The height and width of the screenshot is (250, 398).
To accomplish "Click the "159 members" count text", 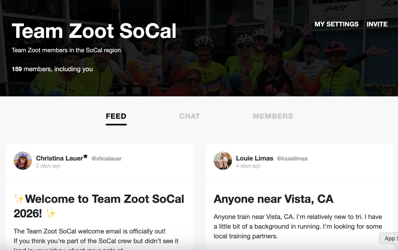I will click(x=52, y=69).
